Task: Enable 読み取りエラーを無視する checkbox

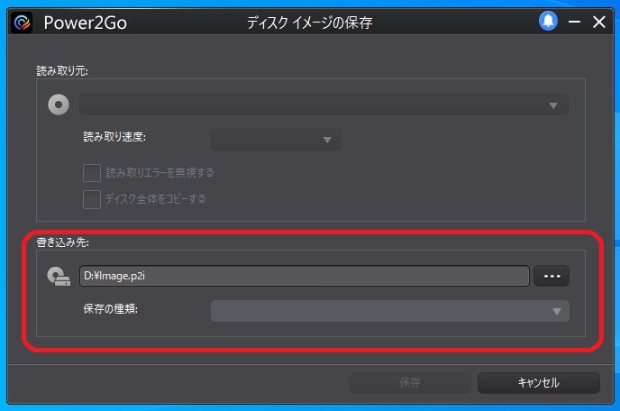Action: point(92,173)
